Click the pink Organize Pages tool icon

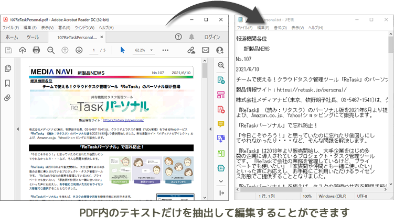click(x=221, y=95)
